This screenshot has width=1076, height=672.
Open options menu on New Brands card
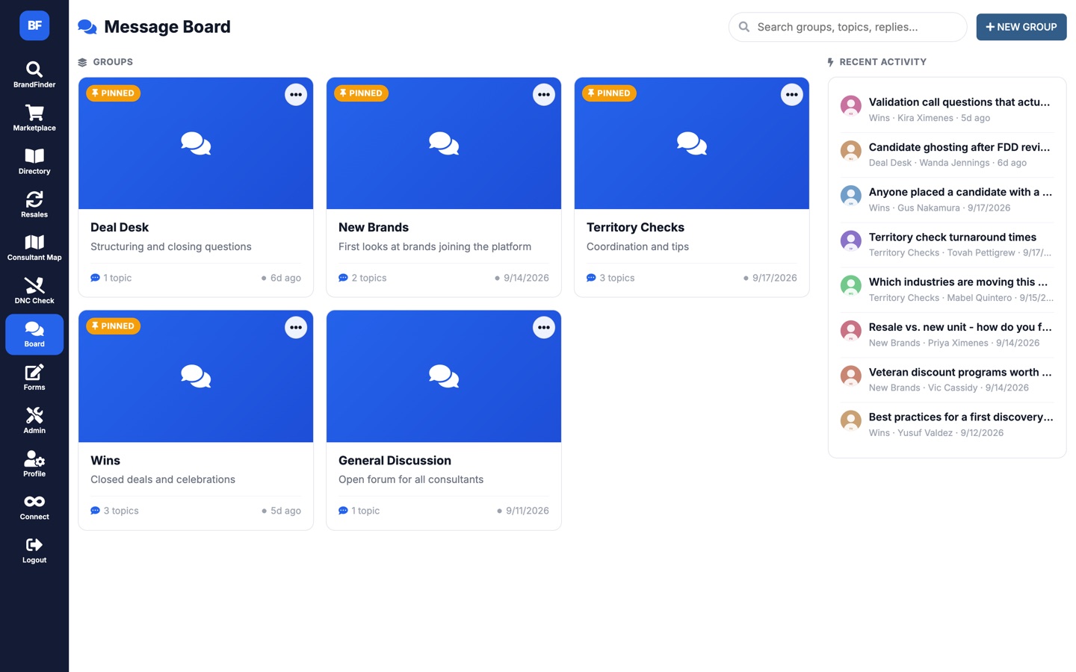point(544,95)
